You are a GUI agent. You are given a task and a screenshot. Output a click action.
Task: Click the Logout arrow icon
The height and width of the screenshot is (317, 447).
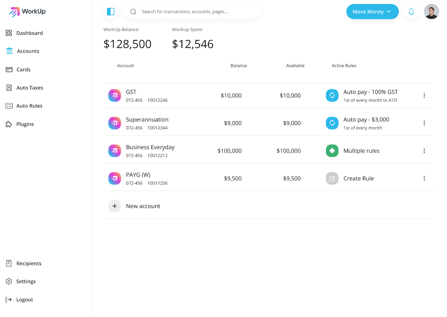[8, 299]
